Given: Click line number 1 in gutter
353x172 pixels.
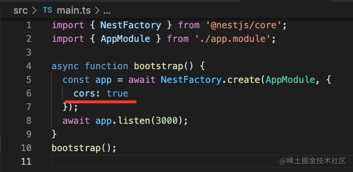Looking at the screenshot, I should coord(29,25).
